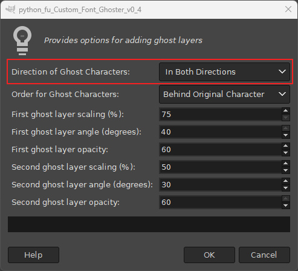Increase Second ghost layer opacity with up arrow
The image size is (298, 271).
[286, 199]
